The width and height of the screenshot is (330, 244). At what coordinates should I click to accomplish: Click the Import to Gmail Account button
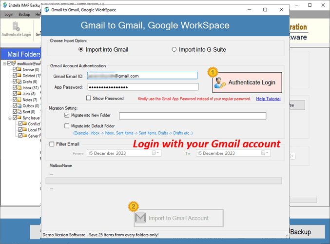[x=178, y=218]
